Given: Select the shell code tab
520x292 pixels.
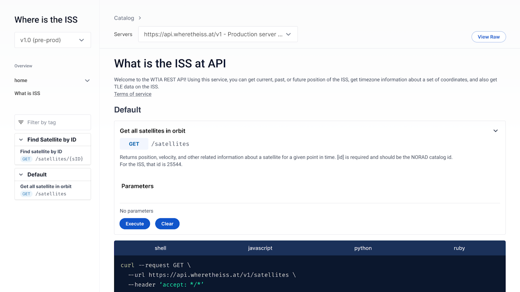Looking at the screenshot, I should tap(160, 248).
